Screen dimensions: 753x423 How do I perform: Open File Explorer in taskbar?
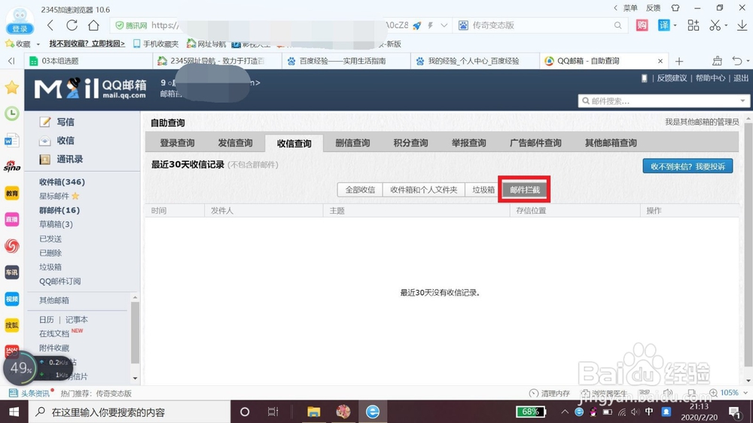[313, 412]
